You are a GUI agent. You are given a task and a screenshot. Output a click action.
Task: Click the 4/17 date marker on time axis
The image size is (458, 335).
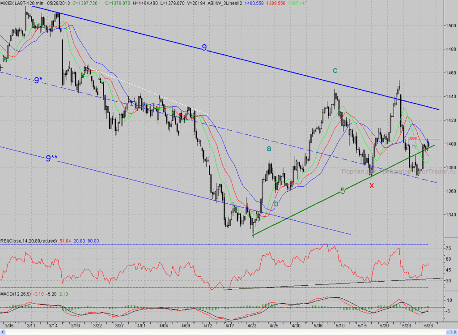(x=230, y=326)
